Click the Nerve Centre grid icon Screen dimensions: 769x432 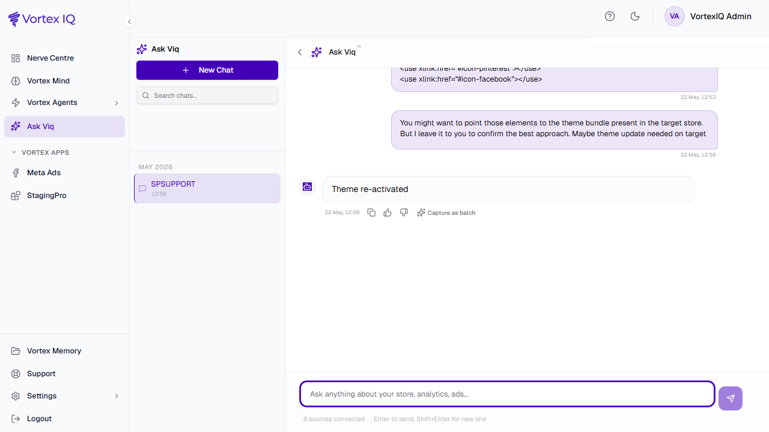[x=16, y=58]
